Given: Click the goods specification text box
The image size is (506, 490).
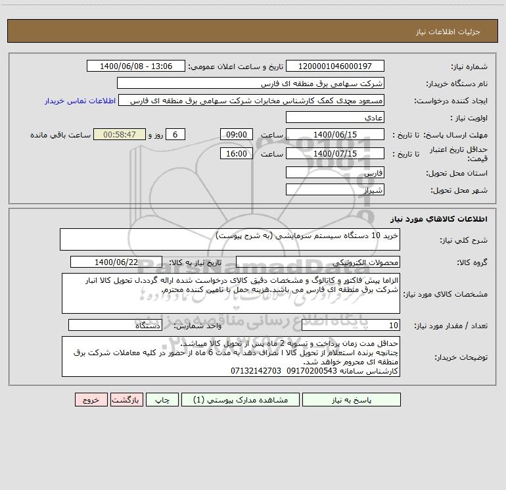Looking at the screenshot, I should click(231, 293).
